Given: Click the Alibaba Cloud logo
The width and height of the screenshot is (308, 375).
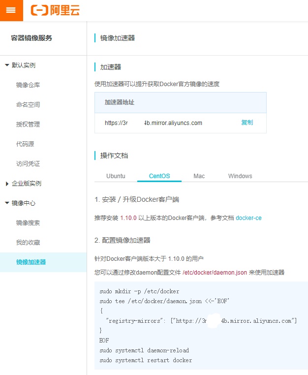Looking at the screenshot, I should pyautogui.click(x=55, y=10).
